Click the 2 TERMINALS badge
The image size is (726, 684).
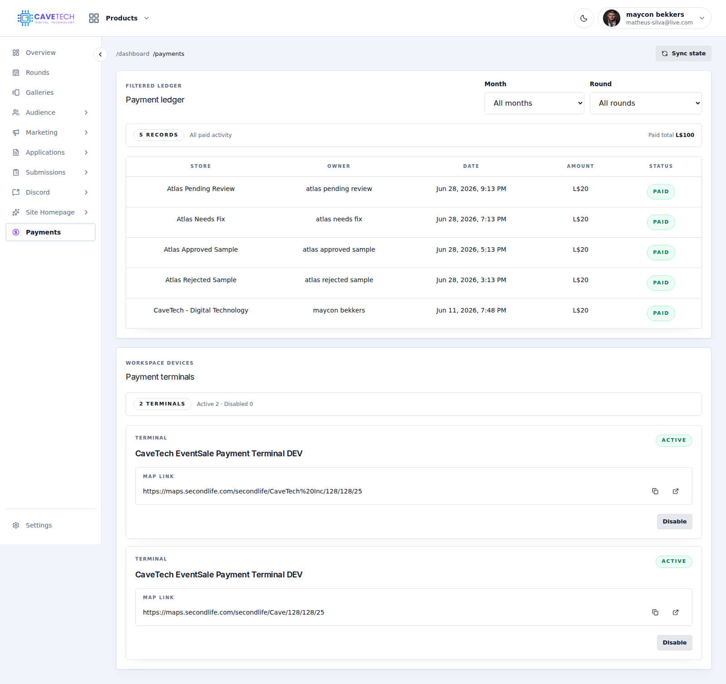tap(162, 404)
